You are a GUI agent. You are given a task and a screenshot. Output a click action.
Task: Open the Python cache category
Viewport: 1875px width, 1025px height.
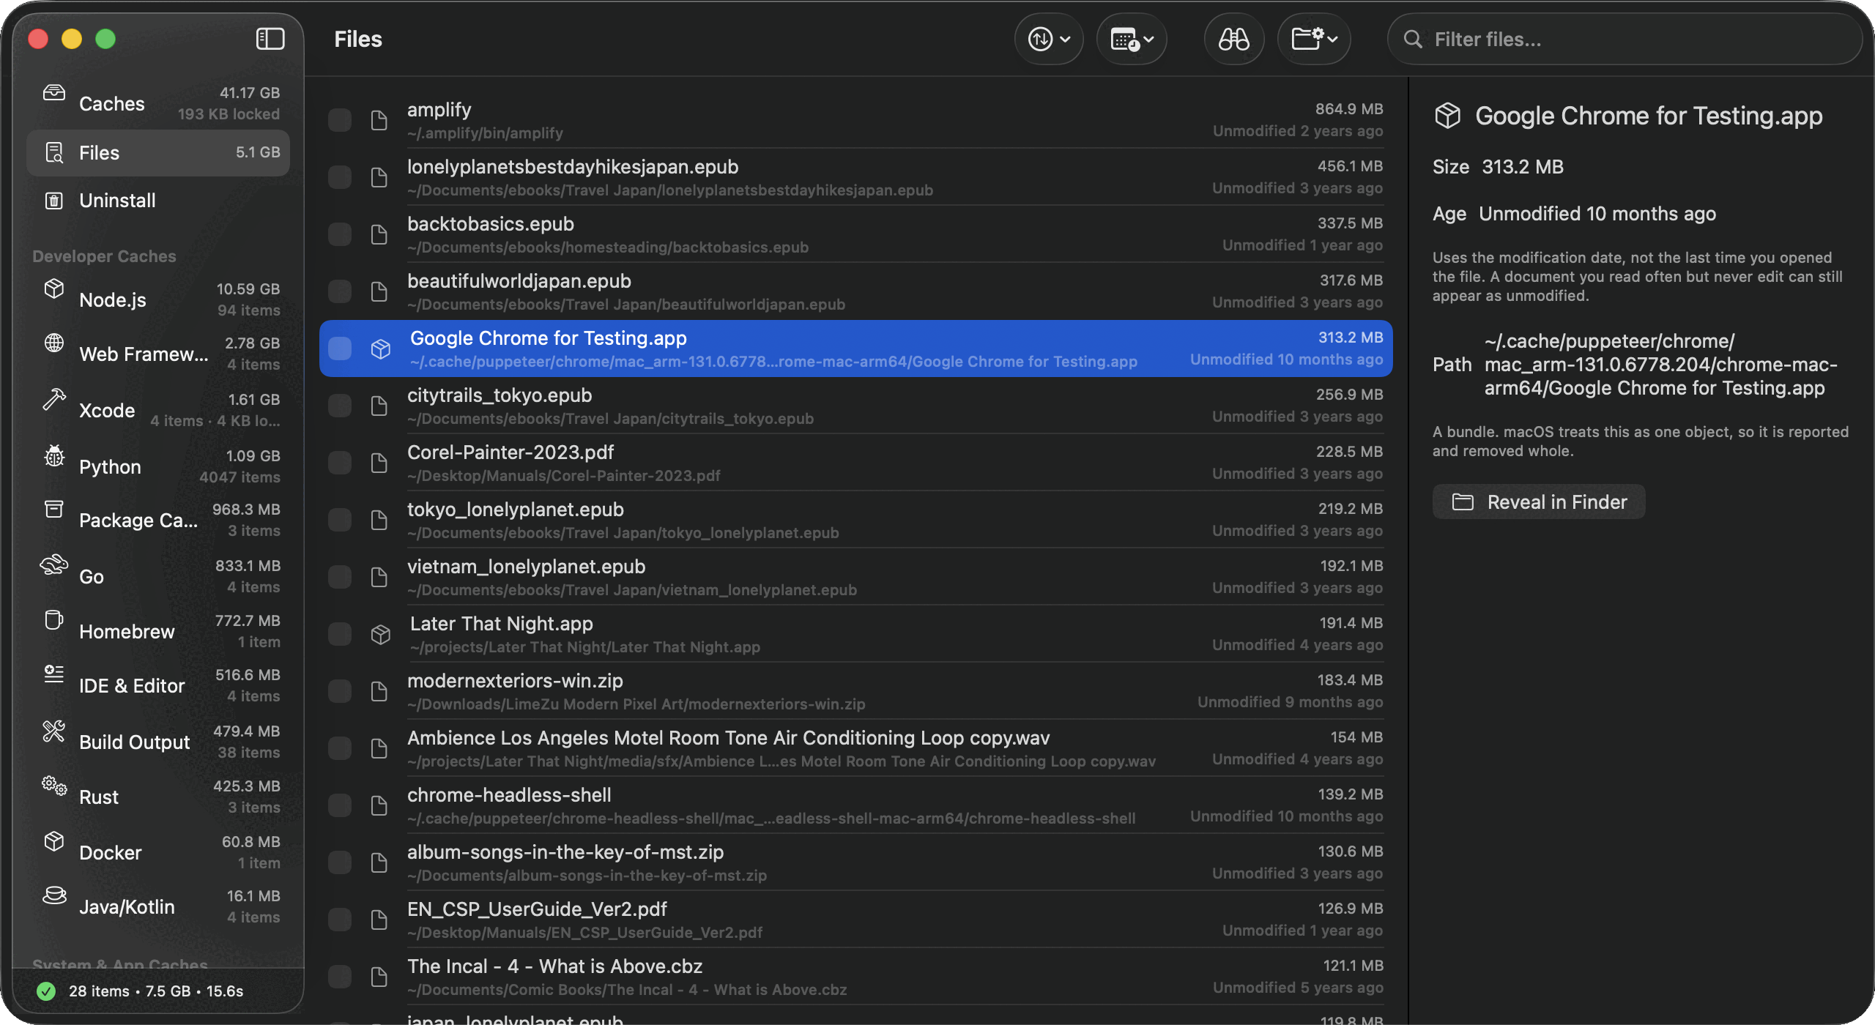tap(158, 466)
